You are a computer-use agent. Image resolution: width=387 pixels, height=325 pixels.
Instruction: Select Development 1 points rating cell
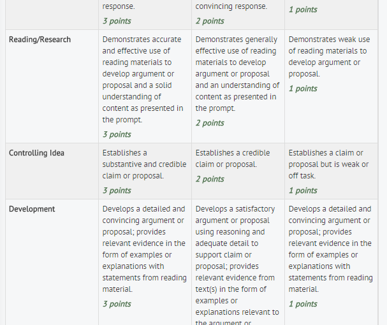click(332, 262)
